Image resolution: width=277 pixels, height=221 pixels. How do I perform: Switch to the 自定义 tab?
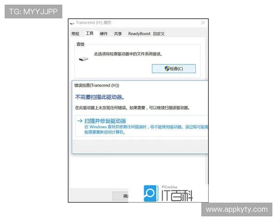point(159,34)
